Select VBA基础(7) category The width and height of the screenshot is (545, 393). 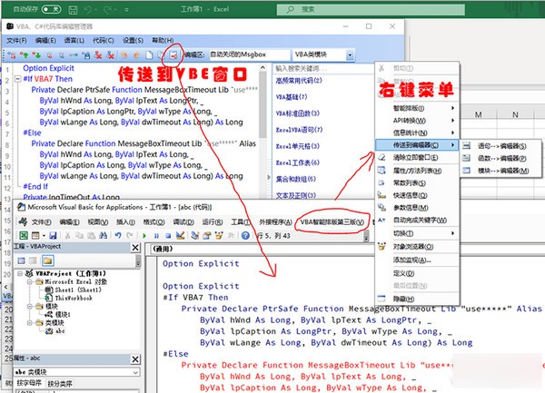coord(292,97)
